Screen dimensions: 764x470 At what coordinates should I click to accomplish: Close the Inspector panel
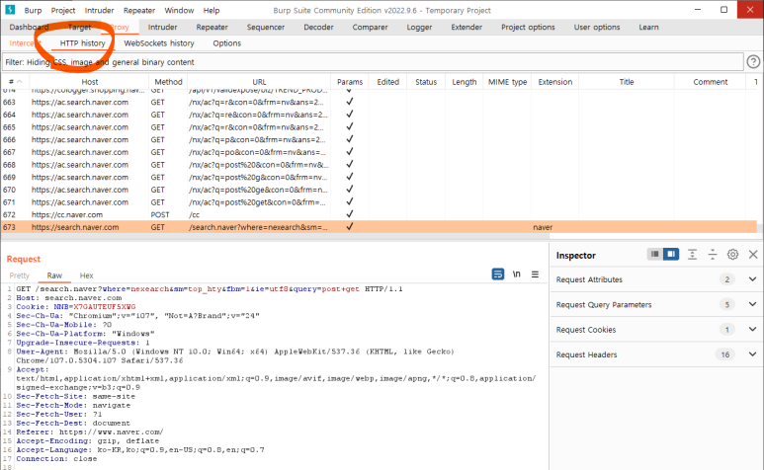[x=753, y=255]
